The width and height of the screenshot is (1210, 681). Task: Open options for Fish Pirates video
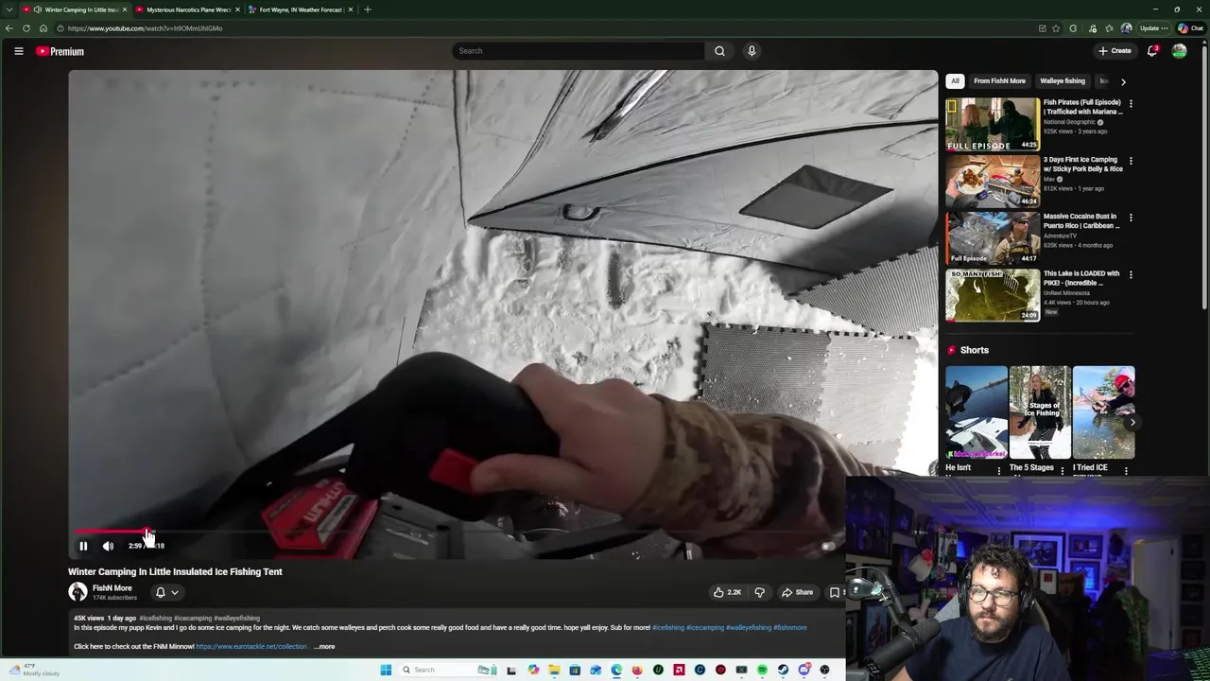1131,103
